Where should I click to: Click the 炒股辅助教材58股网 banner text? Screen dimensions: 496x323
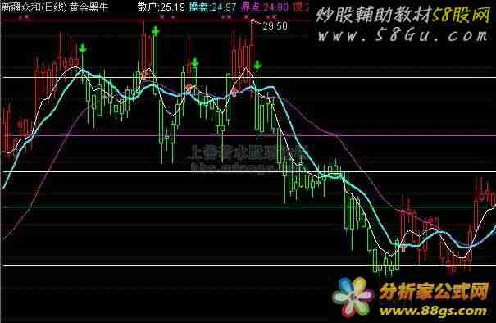tap(403, 15)
